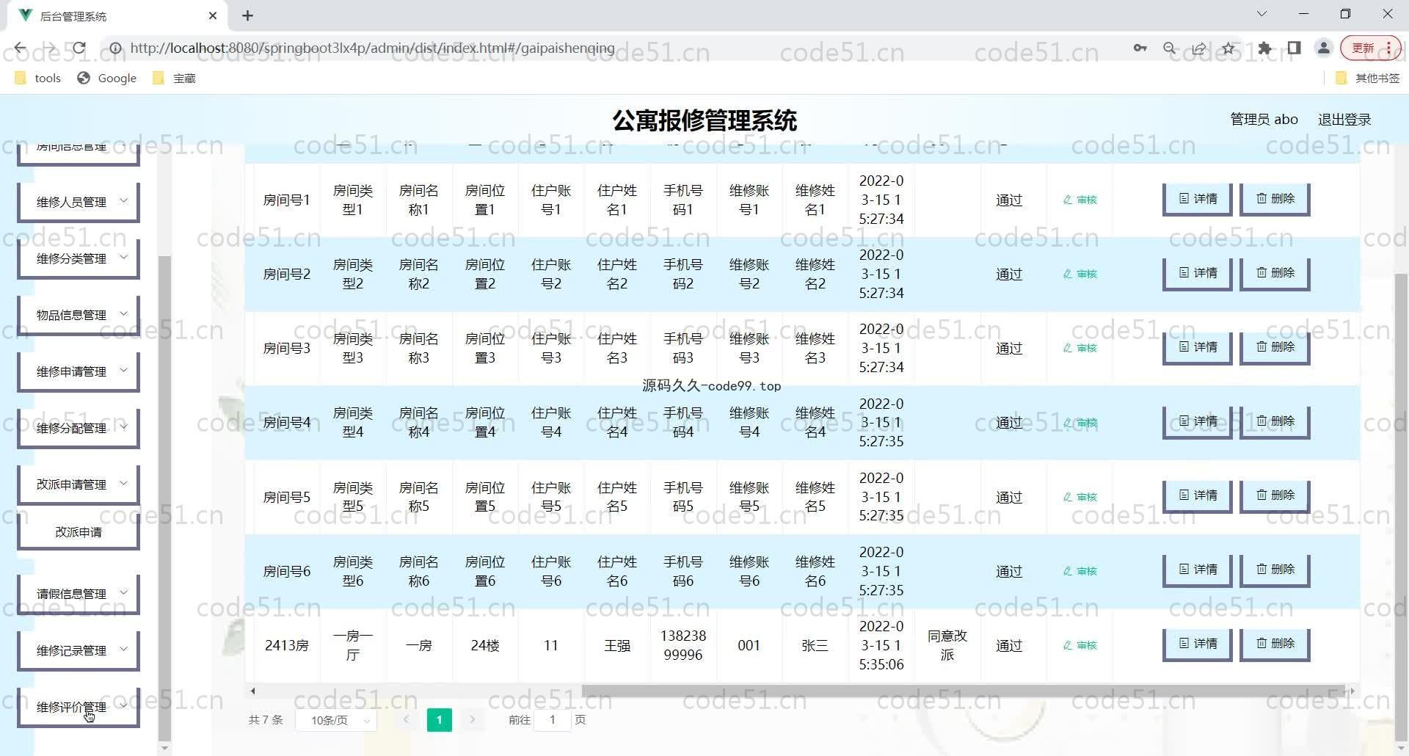Click 审核 in the 房间号5 row
This screenshot has height=756, width=1409.
pyautogui.click(x=1080, y=497)
